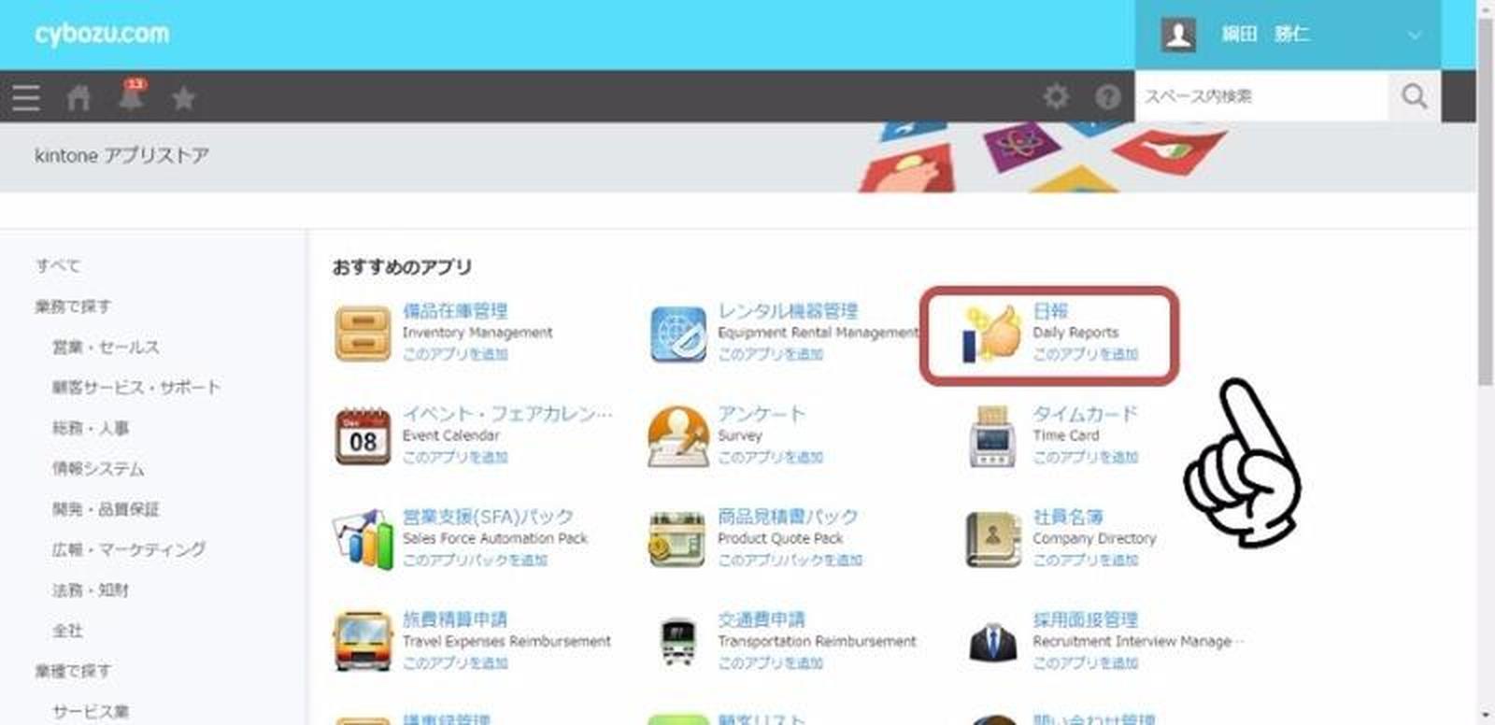Select the すべて category in sidebar
This screenshot has height=725, width=1495.
pyautogui.click(x=58, y=265)
